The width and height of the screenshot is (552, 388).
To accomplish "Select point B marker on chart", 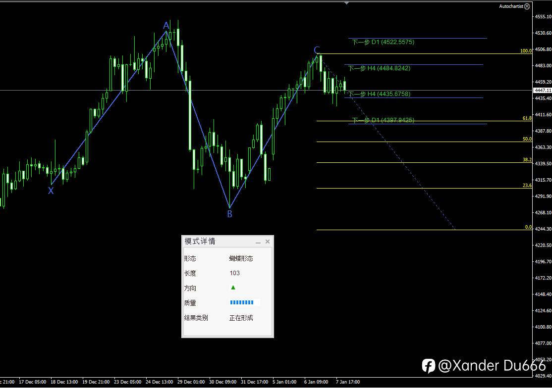I will click(x=229, y=214).
